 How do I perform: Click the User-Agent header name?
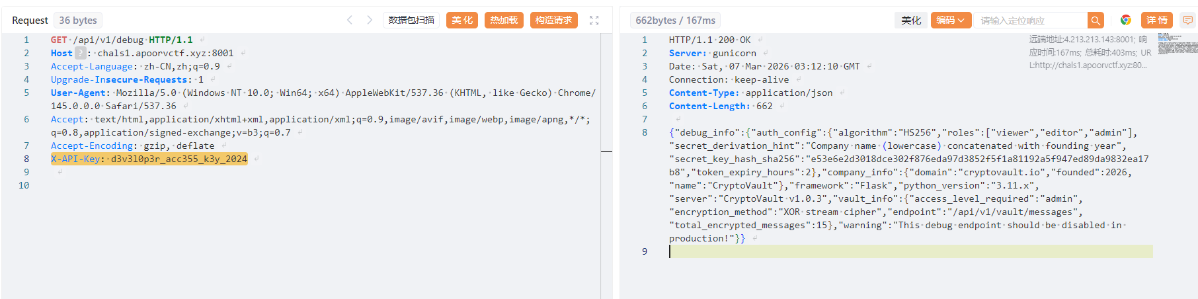coord(78,93)
